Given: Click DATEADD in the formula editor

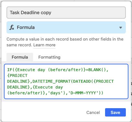Looking at the screenshot, I should pos(82,81).
